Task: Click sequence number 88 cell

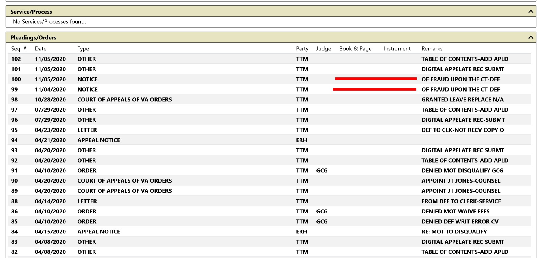Action: click(x=14, y=201)
